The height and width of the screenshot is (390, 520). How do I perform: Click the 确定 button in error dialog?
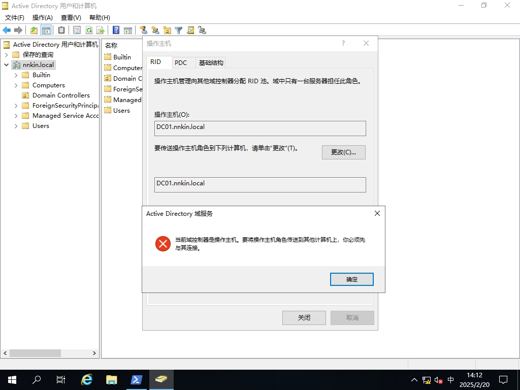[351, 279]
